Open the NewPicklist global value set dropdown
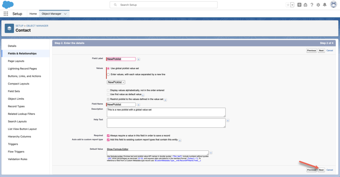This screenshot has width=340, height=177. (x=116, y=82)
